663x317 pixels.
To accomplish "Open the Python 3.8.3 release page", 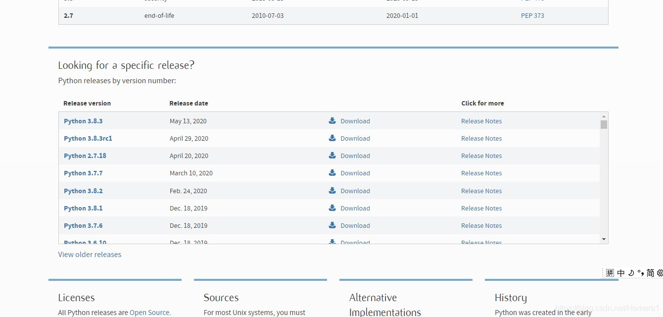I will 83,121.
